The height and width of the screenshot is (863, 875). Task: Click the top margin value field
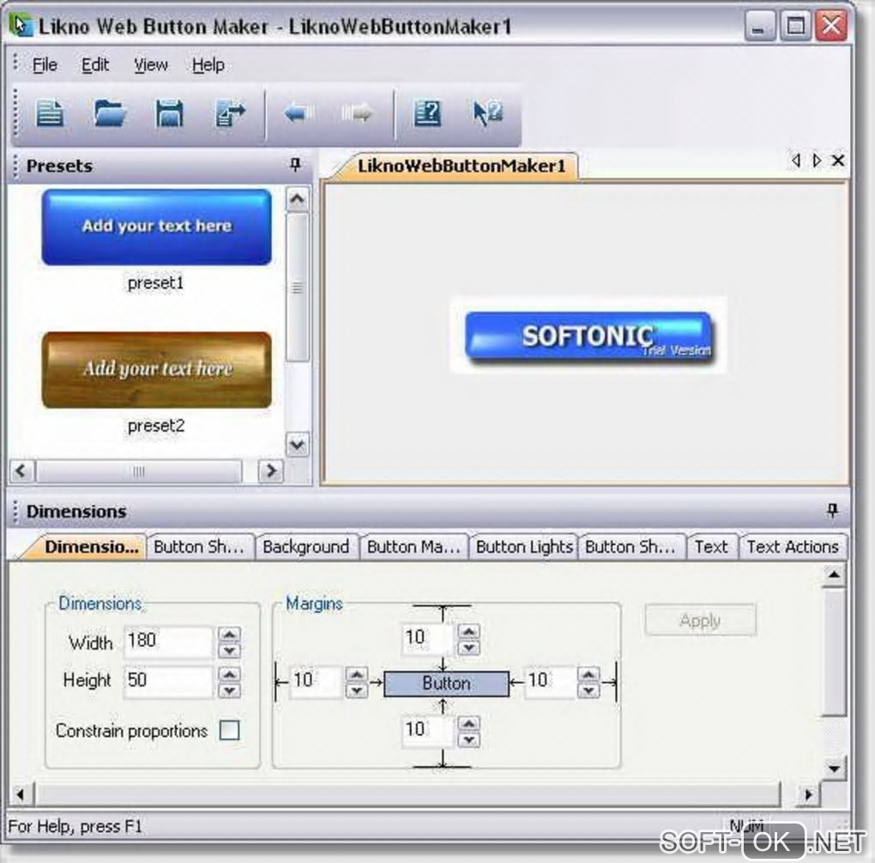coord(427,637)
